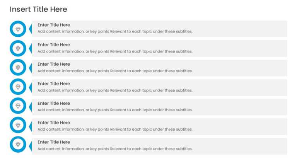Select the 'Insert Title Here' slide heading
Image resolution: width=297 pixels, height=167 pixels.
click(38, 9)
